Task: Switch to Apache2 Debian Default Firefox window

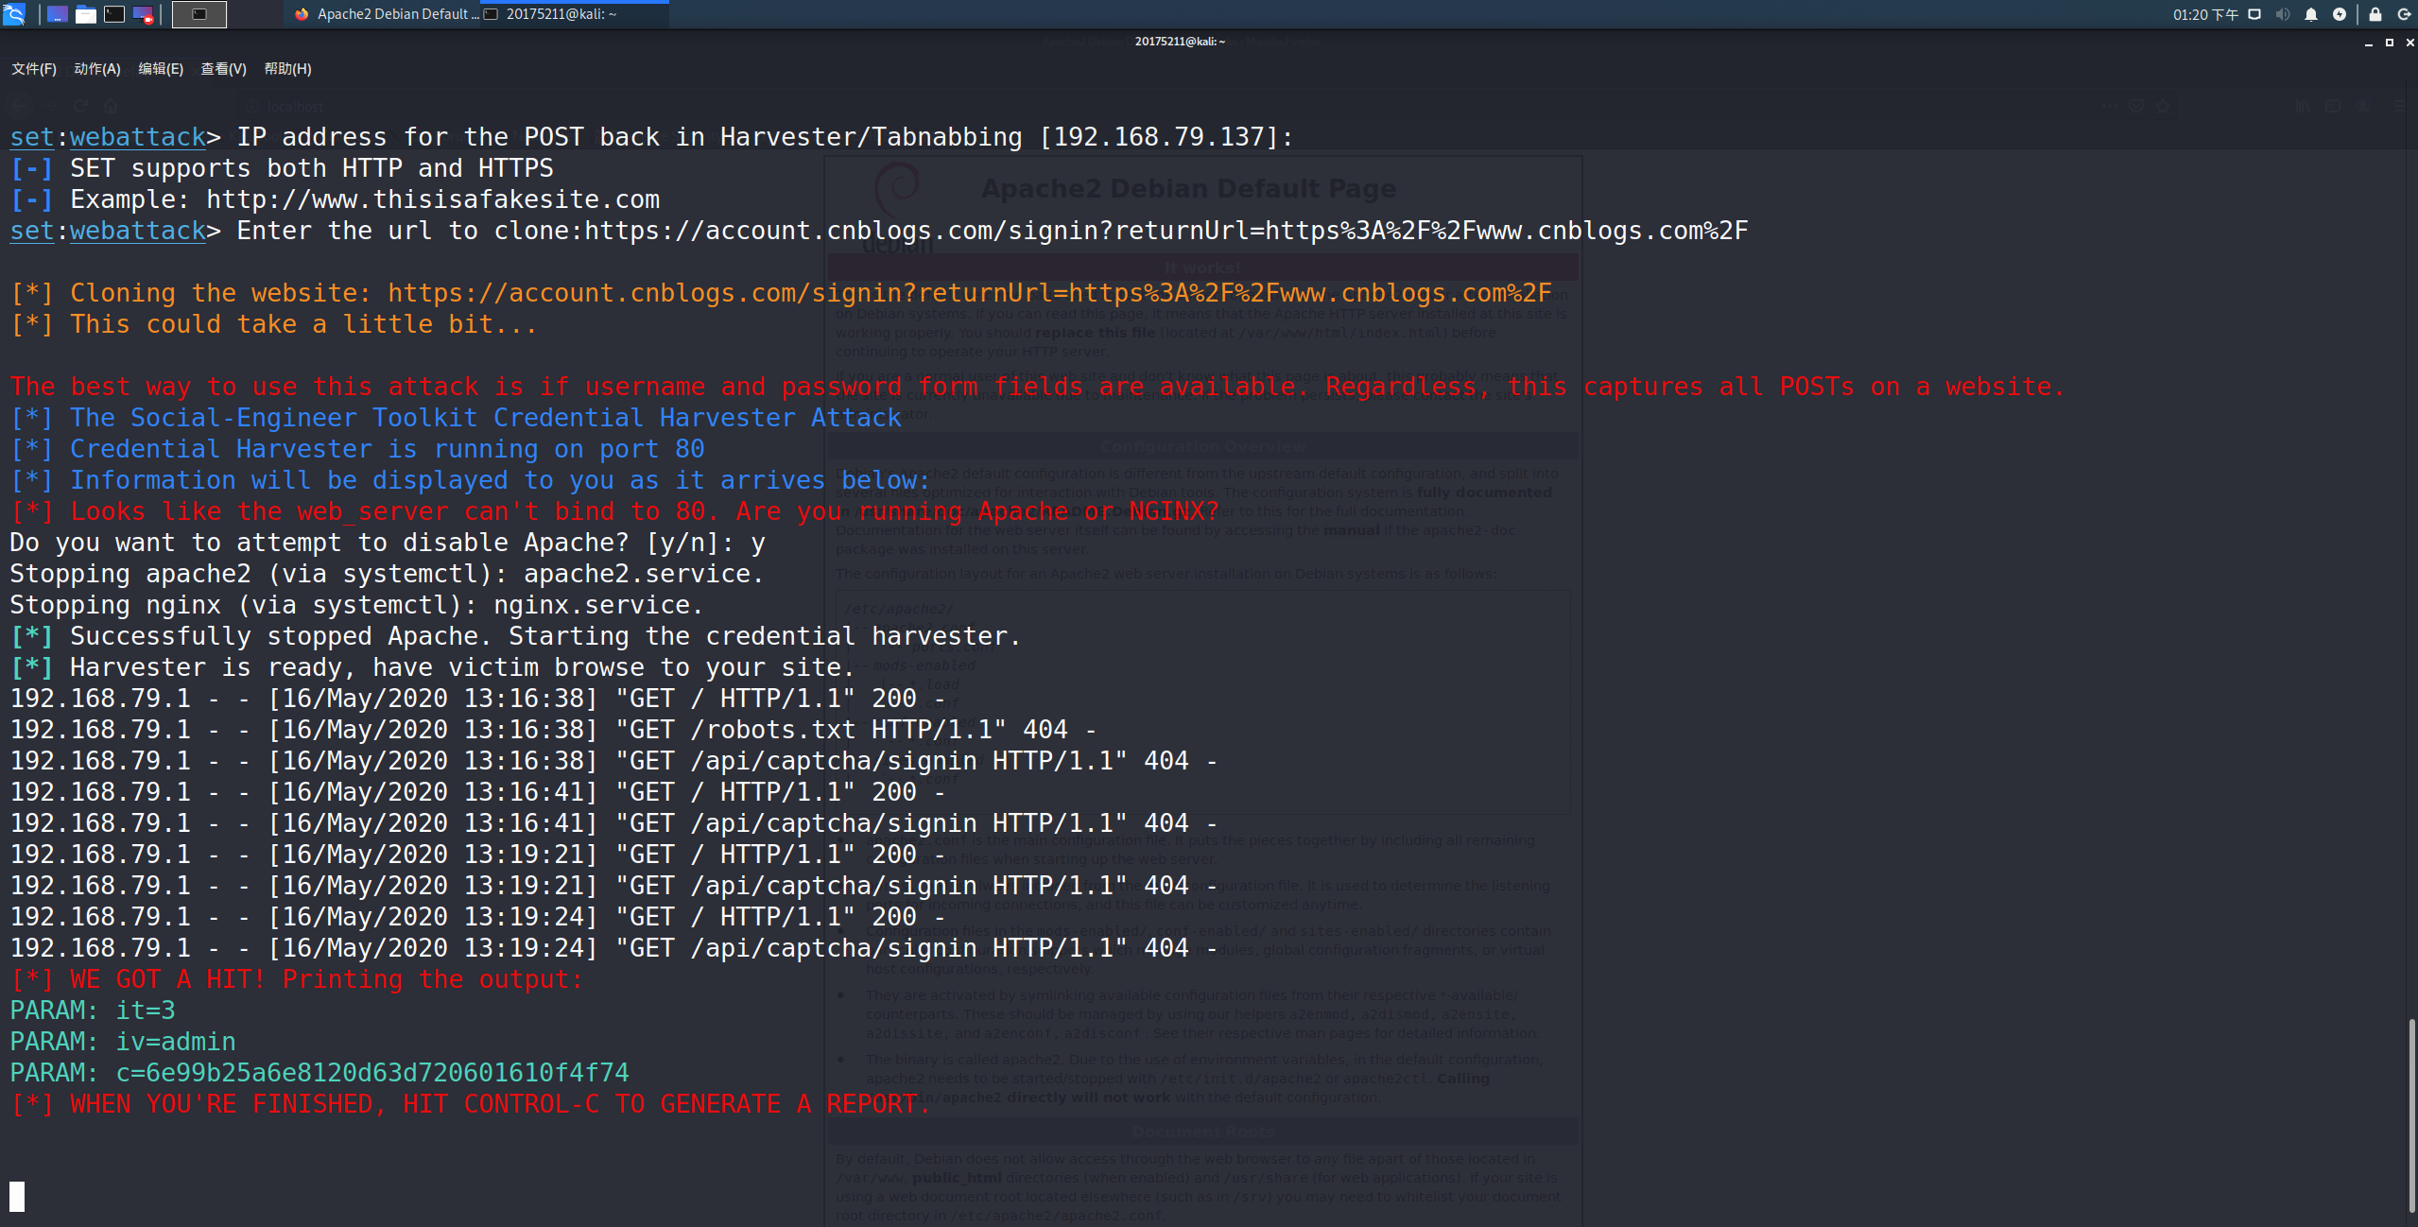Action: tap(387, 14)
